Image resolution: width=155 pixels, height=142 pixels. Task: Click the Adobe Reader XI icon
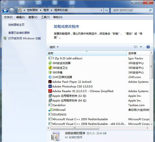pyautogui.click(x=50, y=91)
